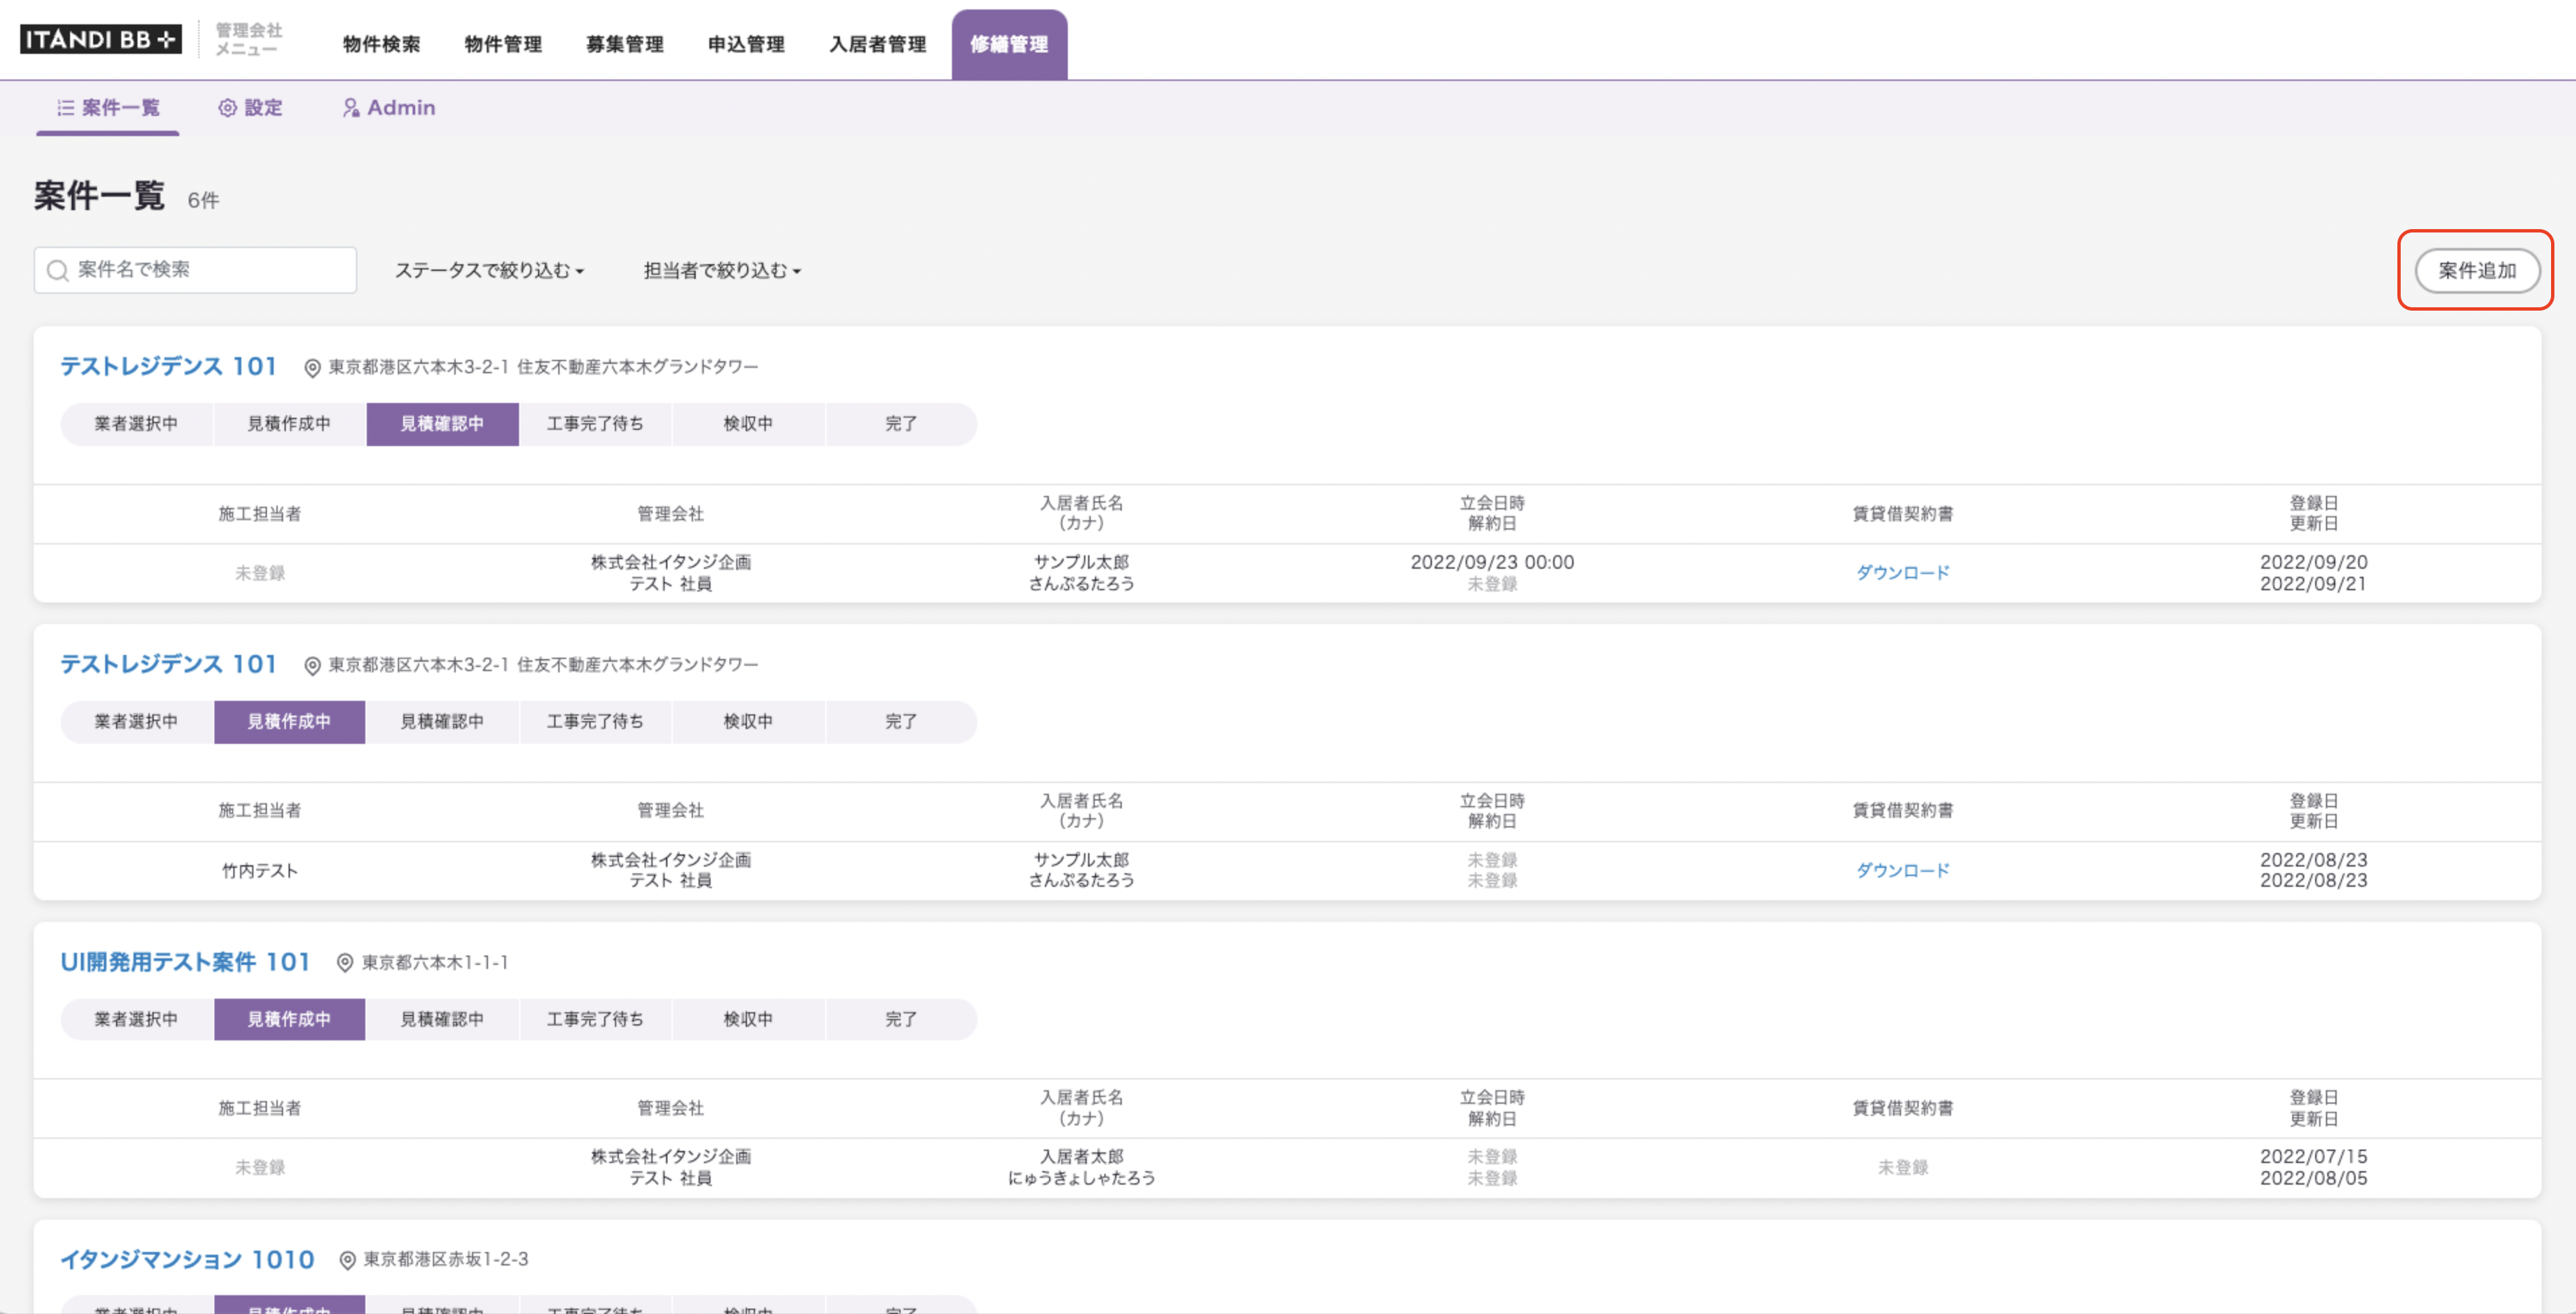Click the list icon beside 案件一覧
Viewport: 2576px width, 1314px height.
pos(66,108)
